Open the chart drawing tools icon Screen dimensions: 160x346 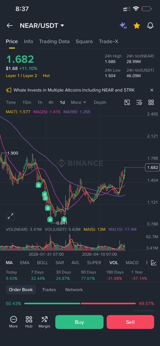coord(127,102)
